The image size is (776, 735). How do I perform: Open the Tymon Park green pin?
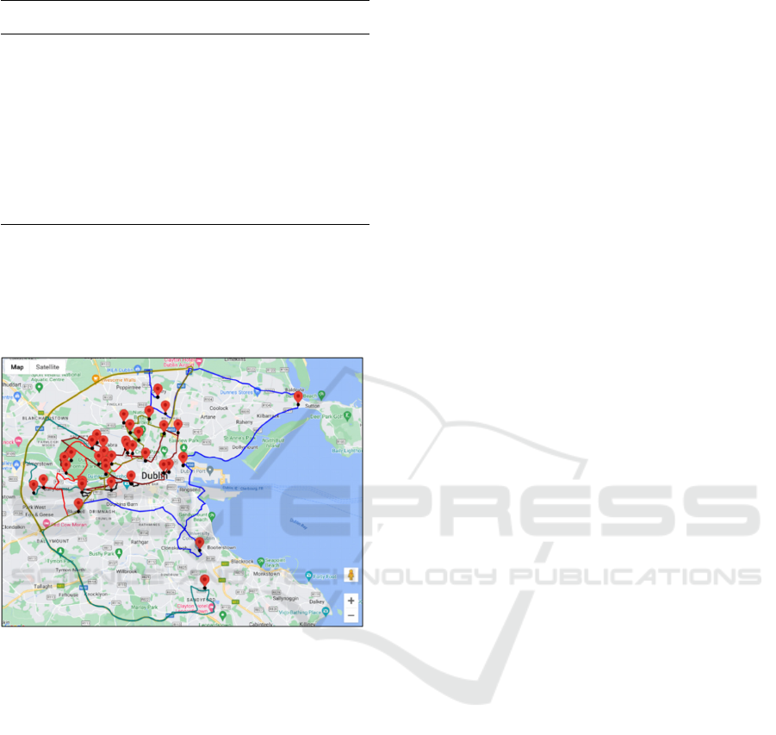[x=60, y=551]
